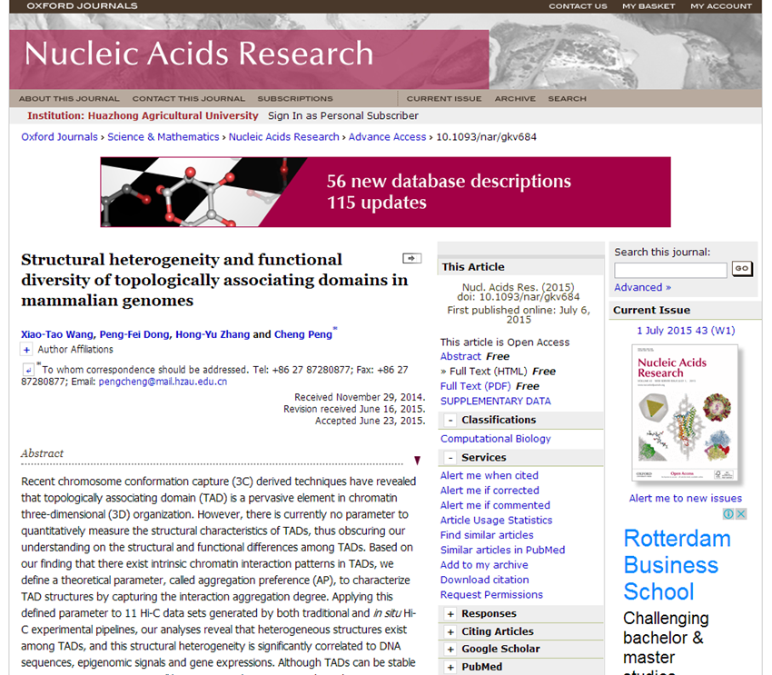Open the Current Issue menu item
Viewport: 772px width, 675px height.
(443, 98)
